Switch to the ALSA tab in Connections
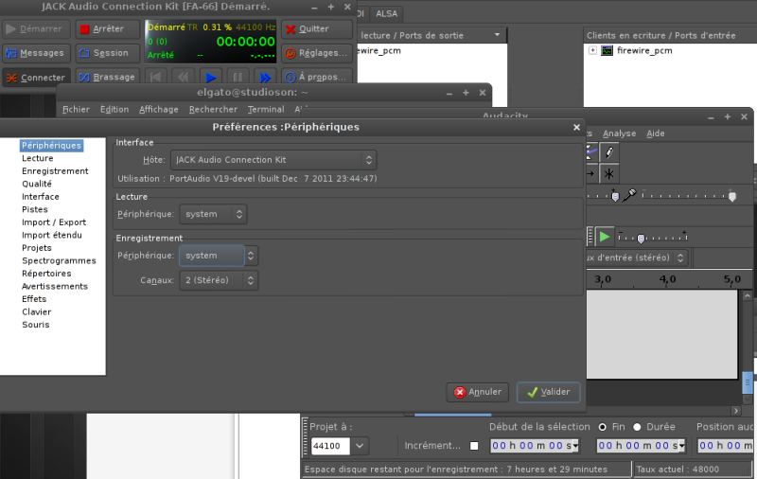 coord(386,13)
